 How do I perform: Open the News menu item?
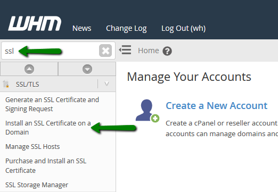[81, 28]
